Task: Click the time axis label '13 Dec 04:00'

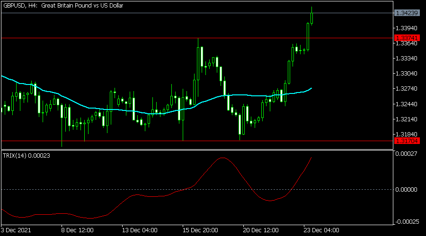Action: pyautogui.click(x=140, y=230)
